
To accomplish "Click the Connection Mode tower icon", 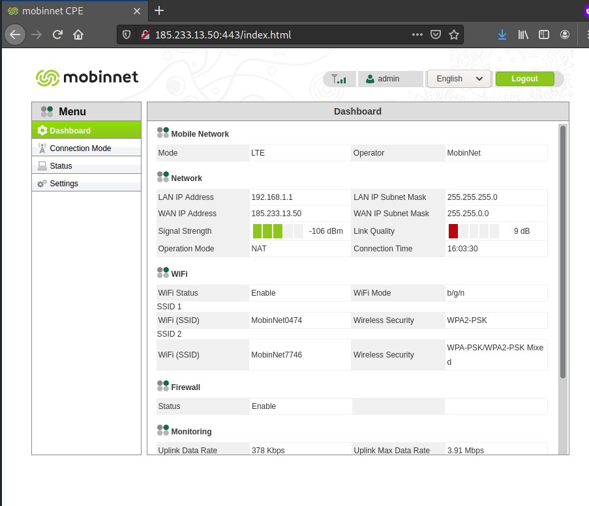I will (42, 148).
